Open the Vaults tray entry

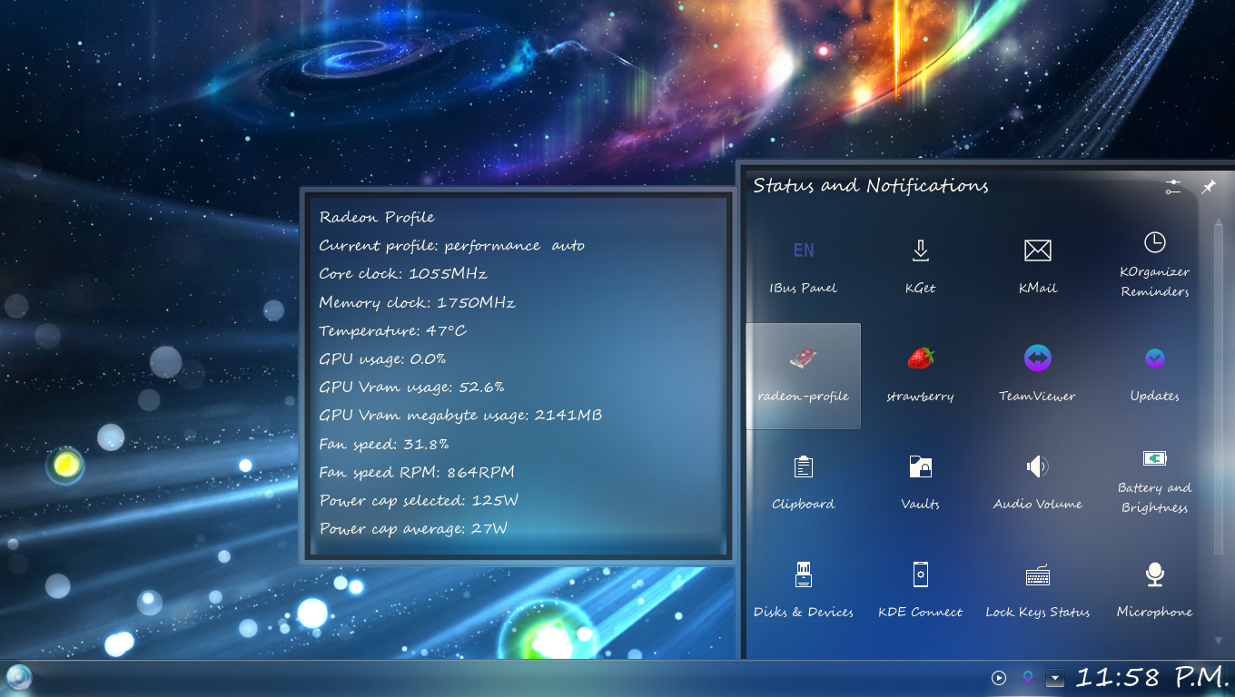[x=920, y=484]
